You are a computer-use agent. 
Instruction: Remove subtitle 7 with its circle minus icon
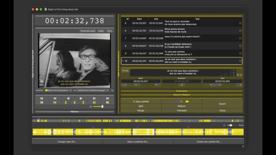pos(240,38)
